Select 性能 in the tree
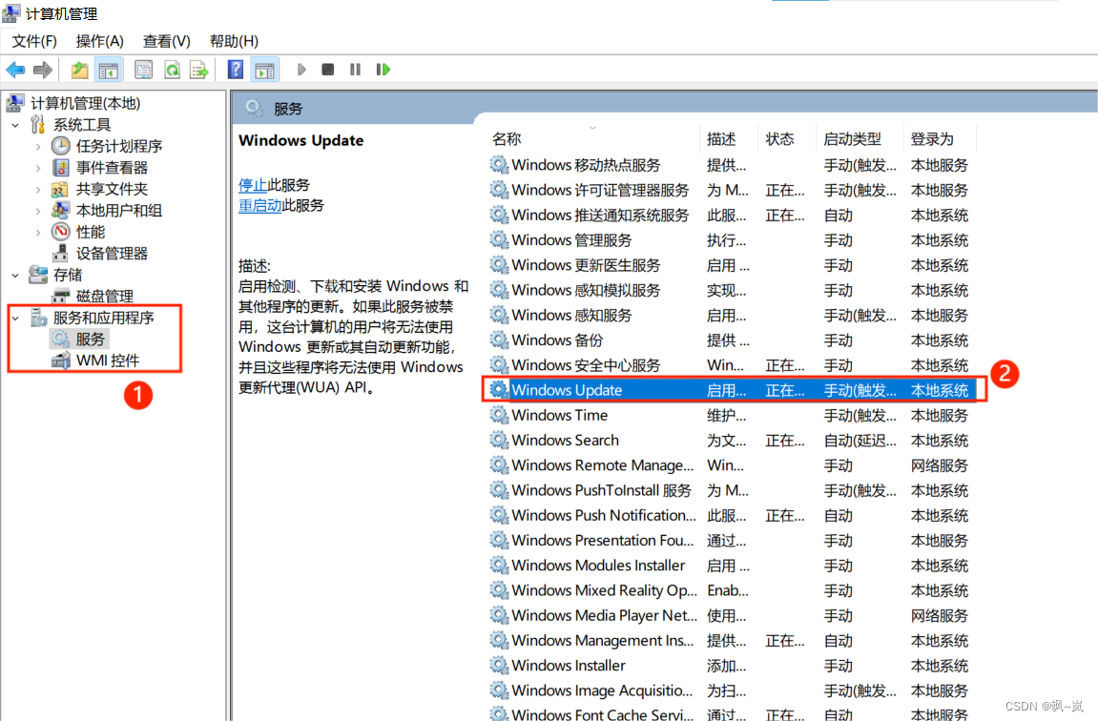The height and width of the screenshot is (721, 1098). coord(91,232)
